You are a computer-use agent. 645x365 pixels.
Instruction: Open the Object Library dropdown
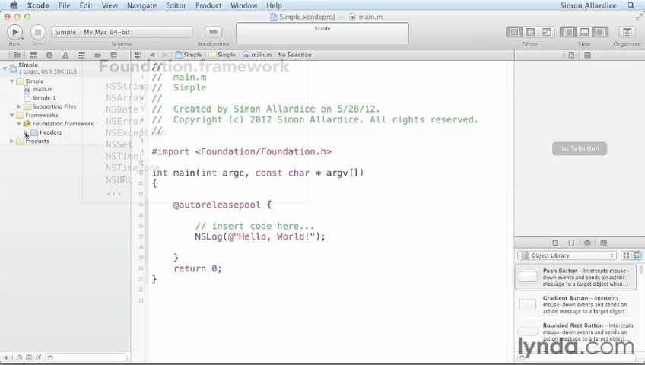567,255
